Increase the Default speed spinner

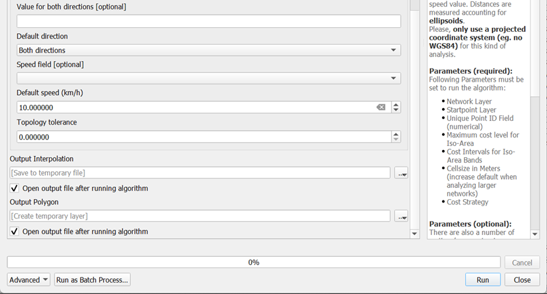[x=396, y=104]
